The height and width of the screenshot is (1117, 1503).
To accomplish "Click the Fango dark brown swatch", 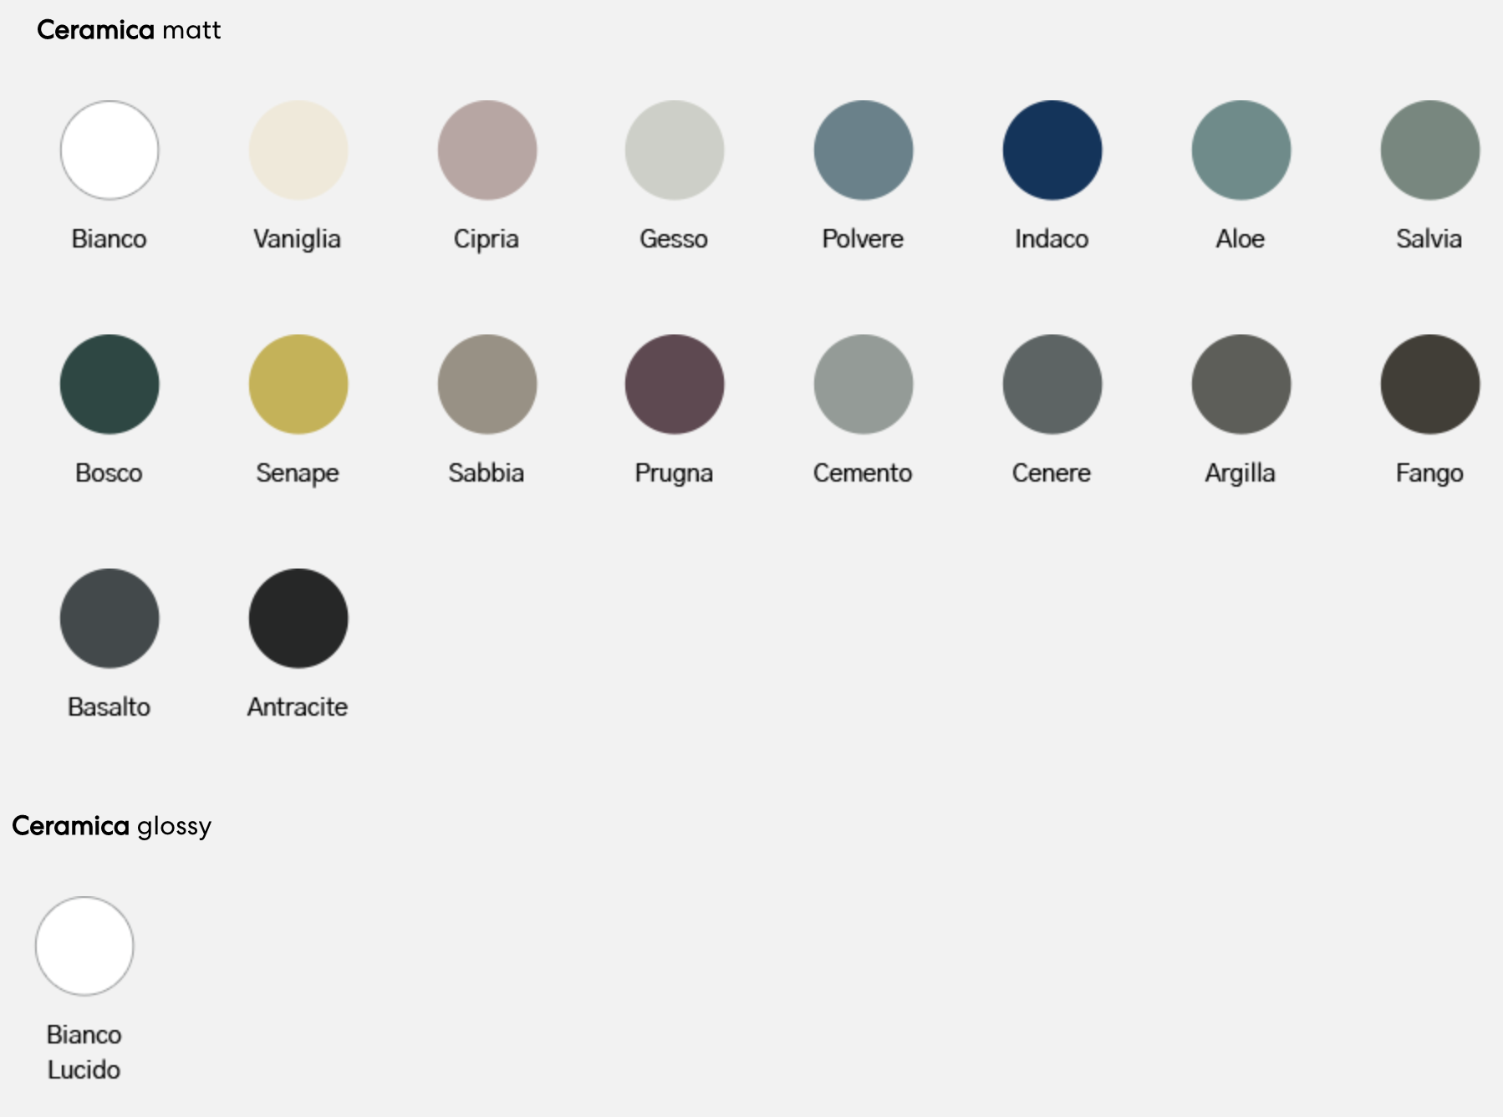I will tap(1430, 385).
